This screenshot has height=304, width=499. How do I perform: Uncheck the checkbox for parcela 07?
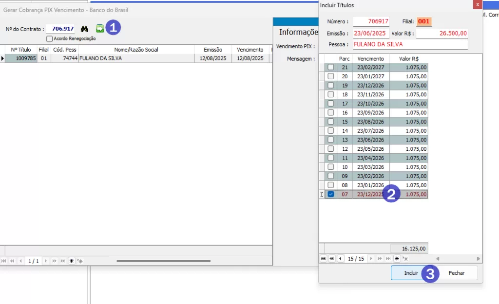(x=331, y=194)
